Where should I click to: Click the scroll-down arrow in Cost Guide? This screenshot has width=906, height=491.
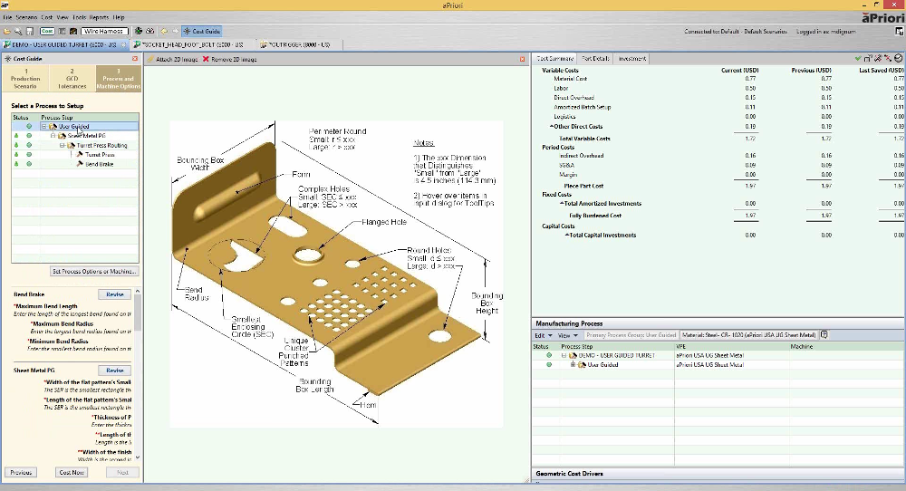tap(137, 457)
